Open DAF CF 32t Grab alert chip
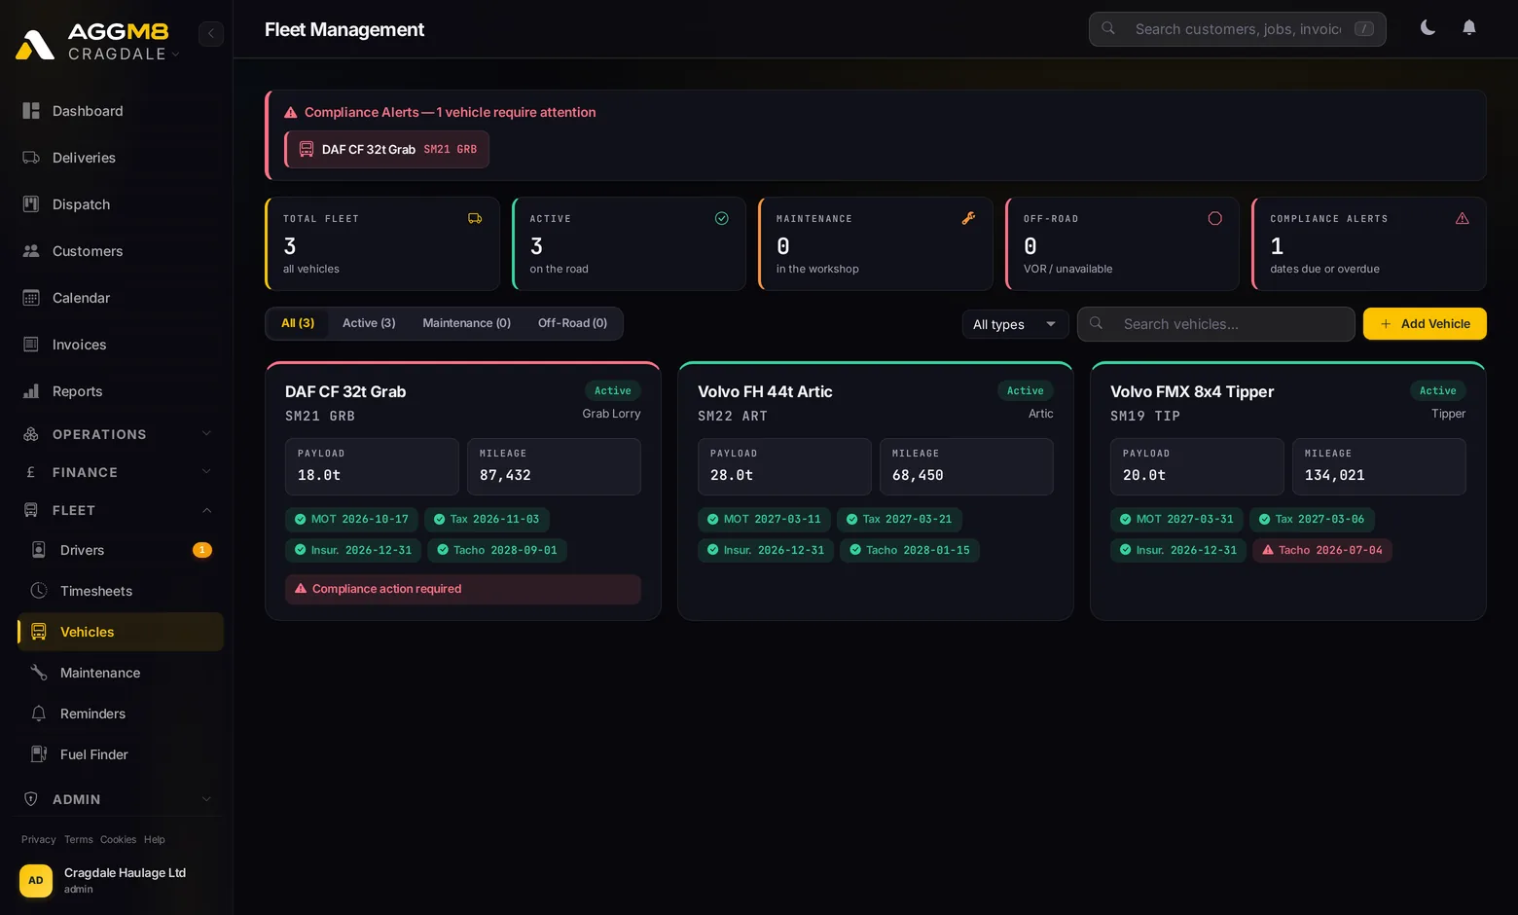The height and width of the screenshot is (915, 1518). click(387, 150)
